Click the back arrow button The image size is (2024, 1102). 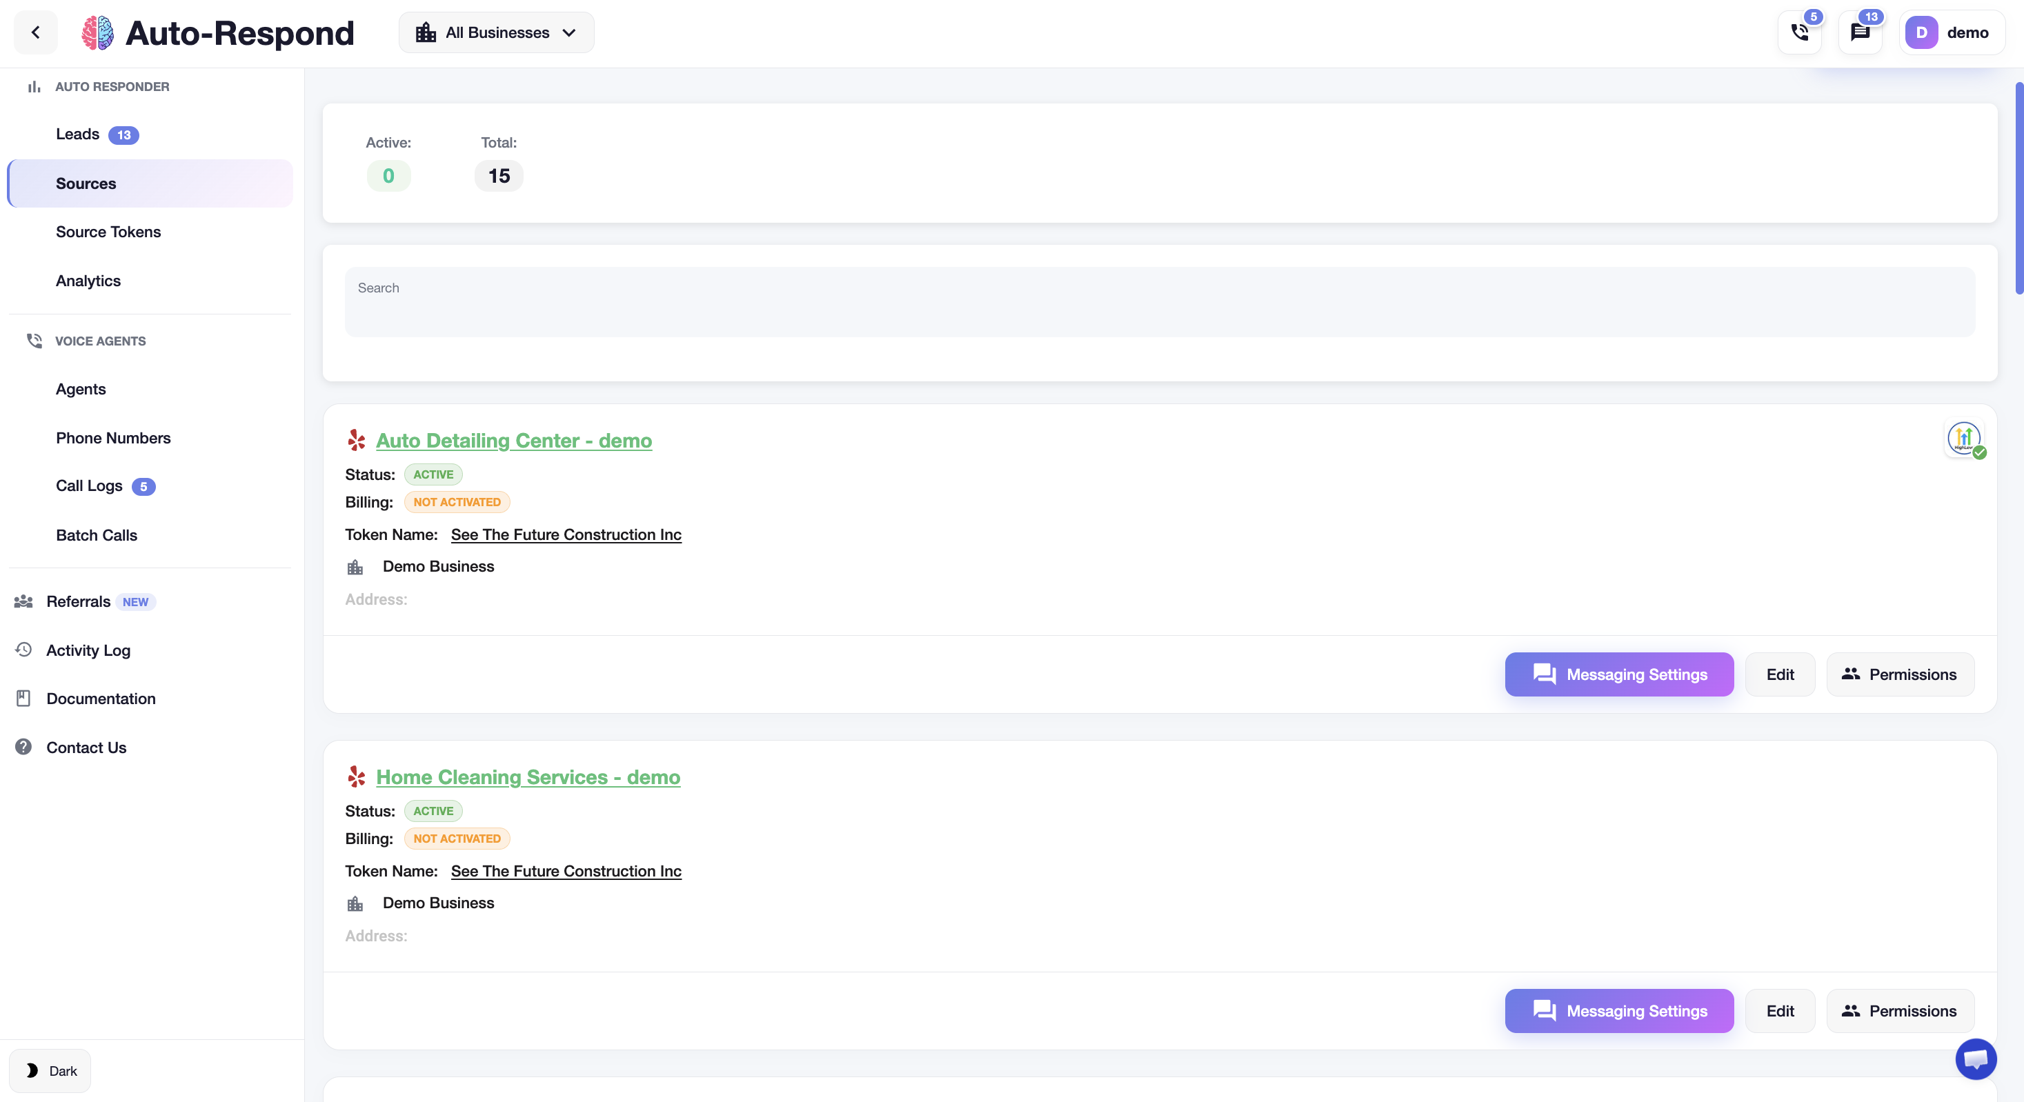[x=35, y=32]
